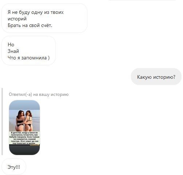Select the message 'Что я запомнила )'

(x=28, y=58)
